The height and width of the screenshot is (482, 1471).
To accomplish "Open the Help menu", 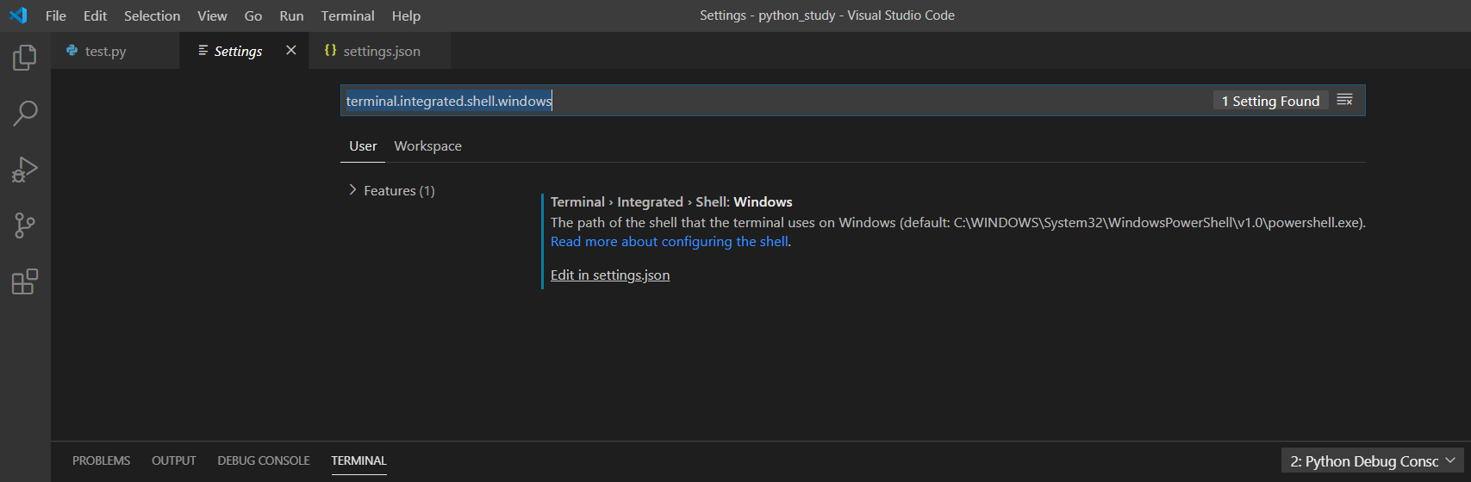I will click(x=406, y=15).
